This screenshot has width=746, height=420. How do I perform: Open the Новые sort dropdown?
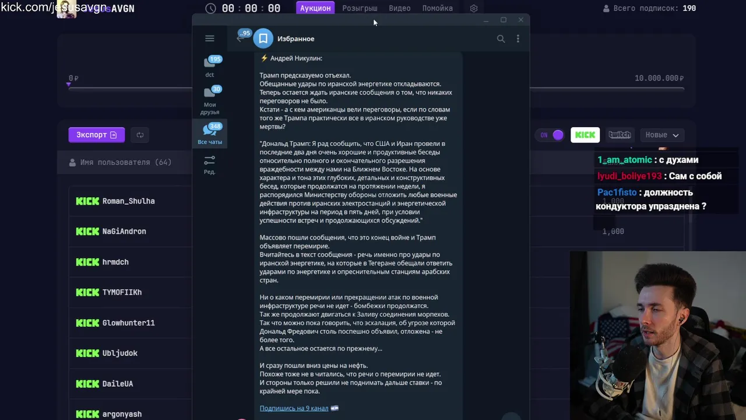click(662, 135)
